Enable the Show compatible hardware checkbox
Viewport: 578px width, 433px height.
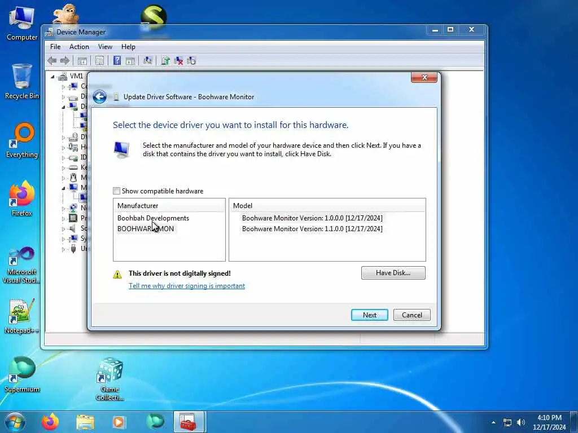point(116,191)
